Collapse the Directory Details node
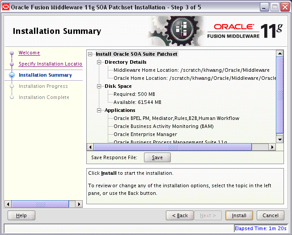 (x=99, y=62)
